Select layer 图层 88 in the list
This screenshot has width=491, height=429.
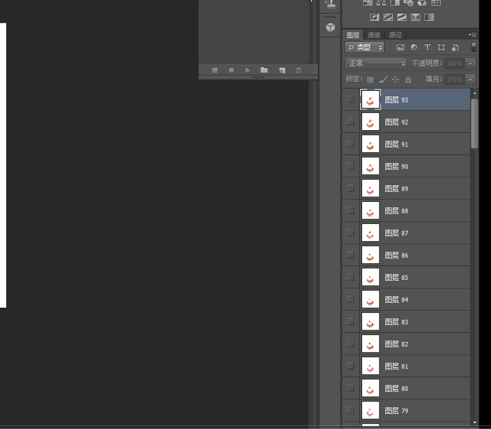pos(423,211)
